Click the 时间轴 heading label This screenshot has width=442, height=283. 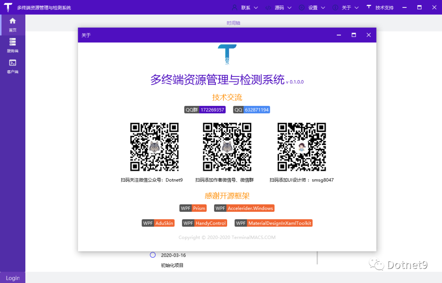pos(233,23)
